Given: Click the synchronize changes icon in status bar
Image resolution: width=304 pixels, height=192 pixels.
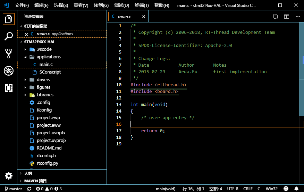Looking at the screenshot, I should click(29, 189).
